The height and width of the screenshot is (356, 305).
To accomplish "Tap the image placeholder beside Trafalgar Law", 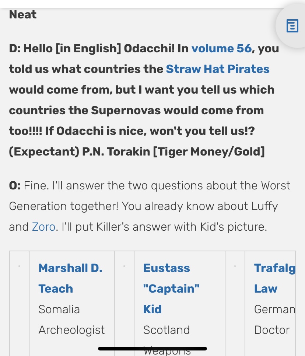I will point(235,266).
